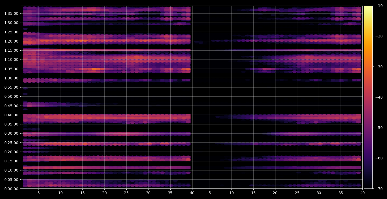The width and height of the screenshot is (387, 199).
Task: Click x-axis tick 25 under the left heatmap
Action: [x=126, y=193]
